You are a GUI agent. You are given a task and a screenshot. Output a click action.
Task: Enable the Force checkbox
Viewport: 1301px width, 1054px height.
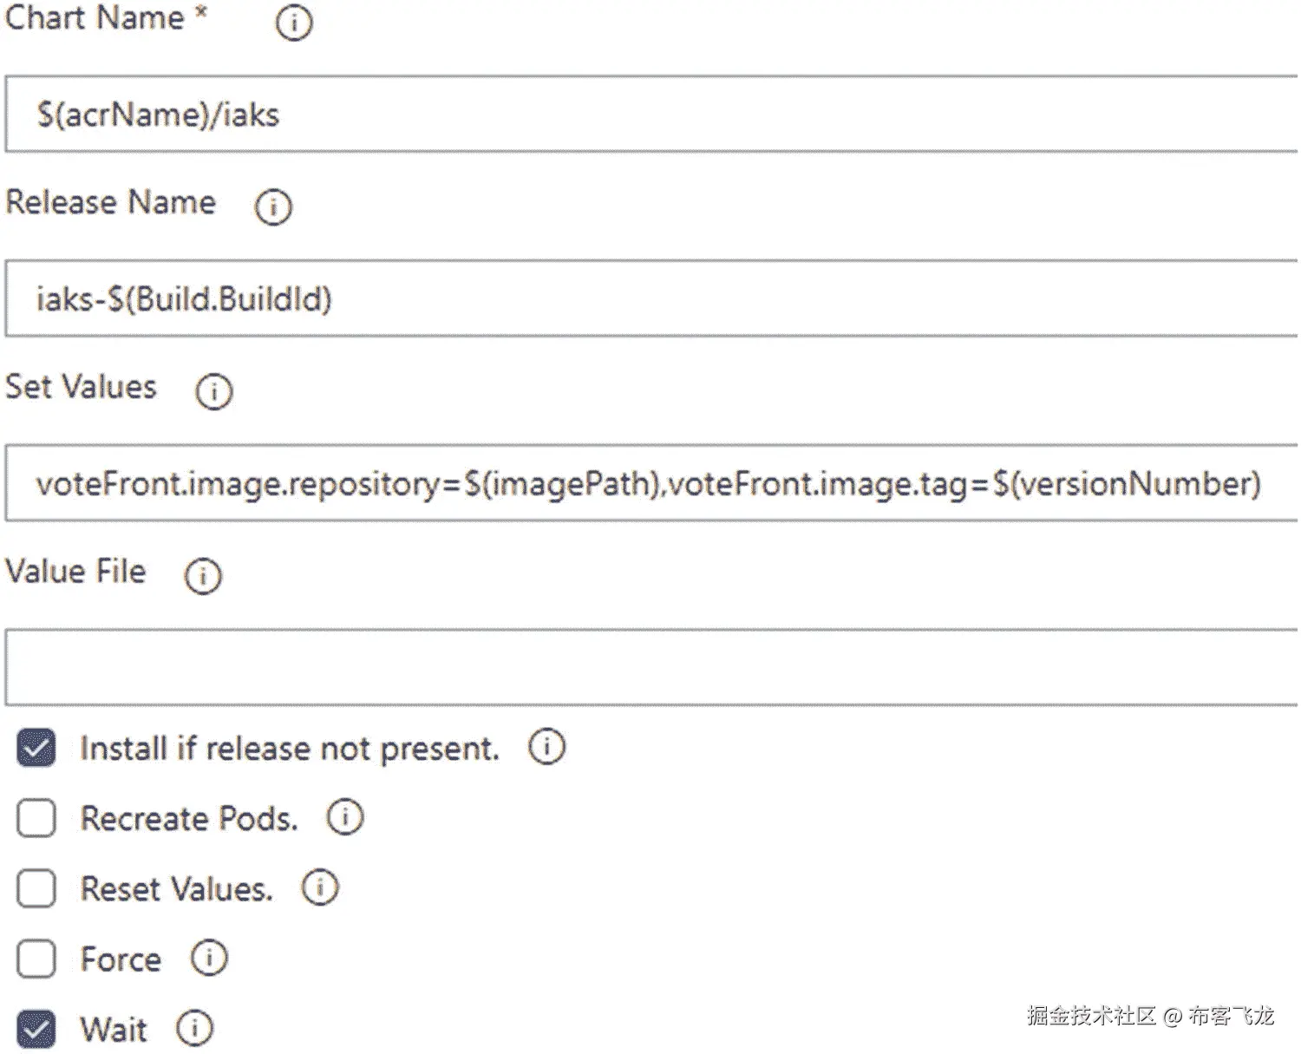36,959
